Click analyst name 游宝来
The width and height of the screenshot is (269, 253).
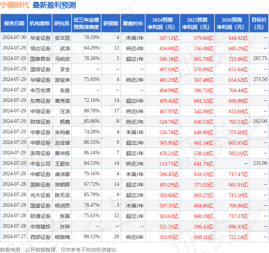click(x=62, y=80)
